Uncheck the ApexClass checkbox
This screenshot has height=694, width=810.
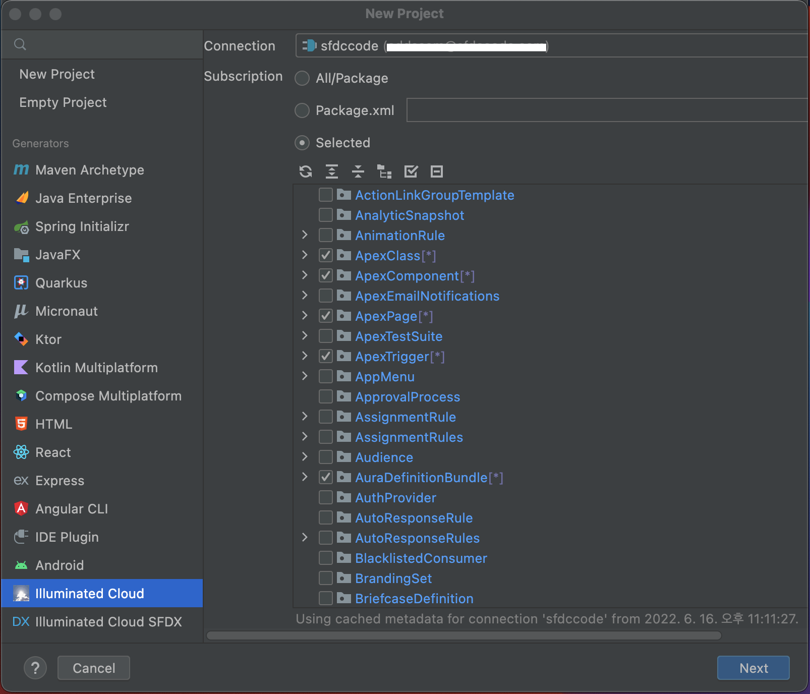(x=326, y=255)
